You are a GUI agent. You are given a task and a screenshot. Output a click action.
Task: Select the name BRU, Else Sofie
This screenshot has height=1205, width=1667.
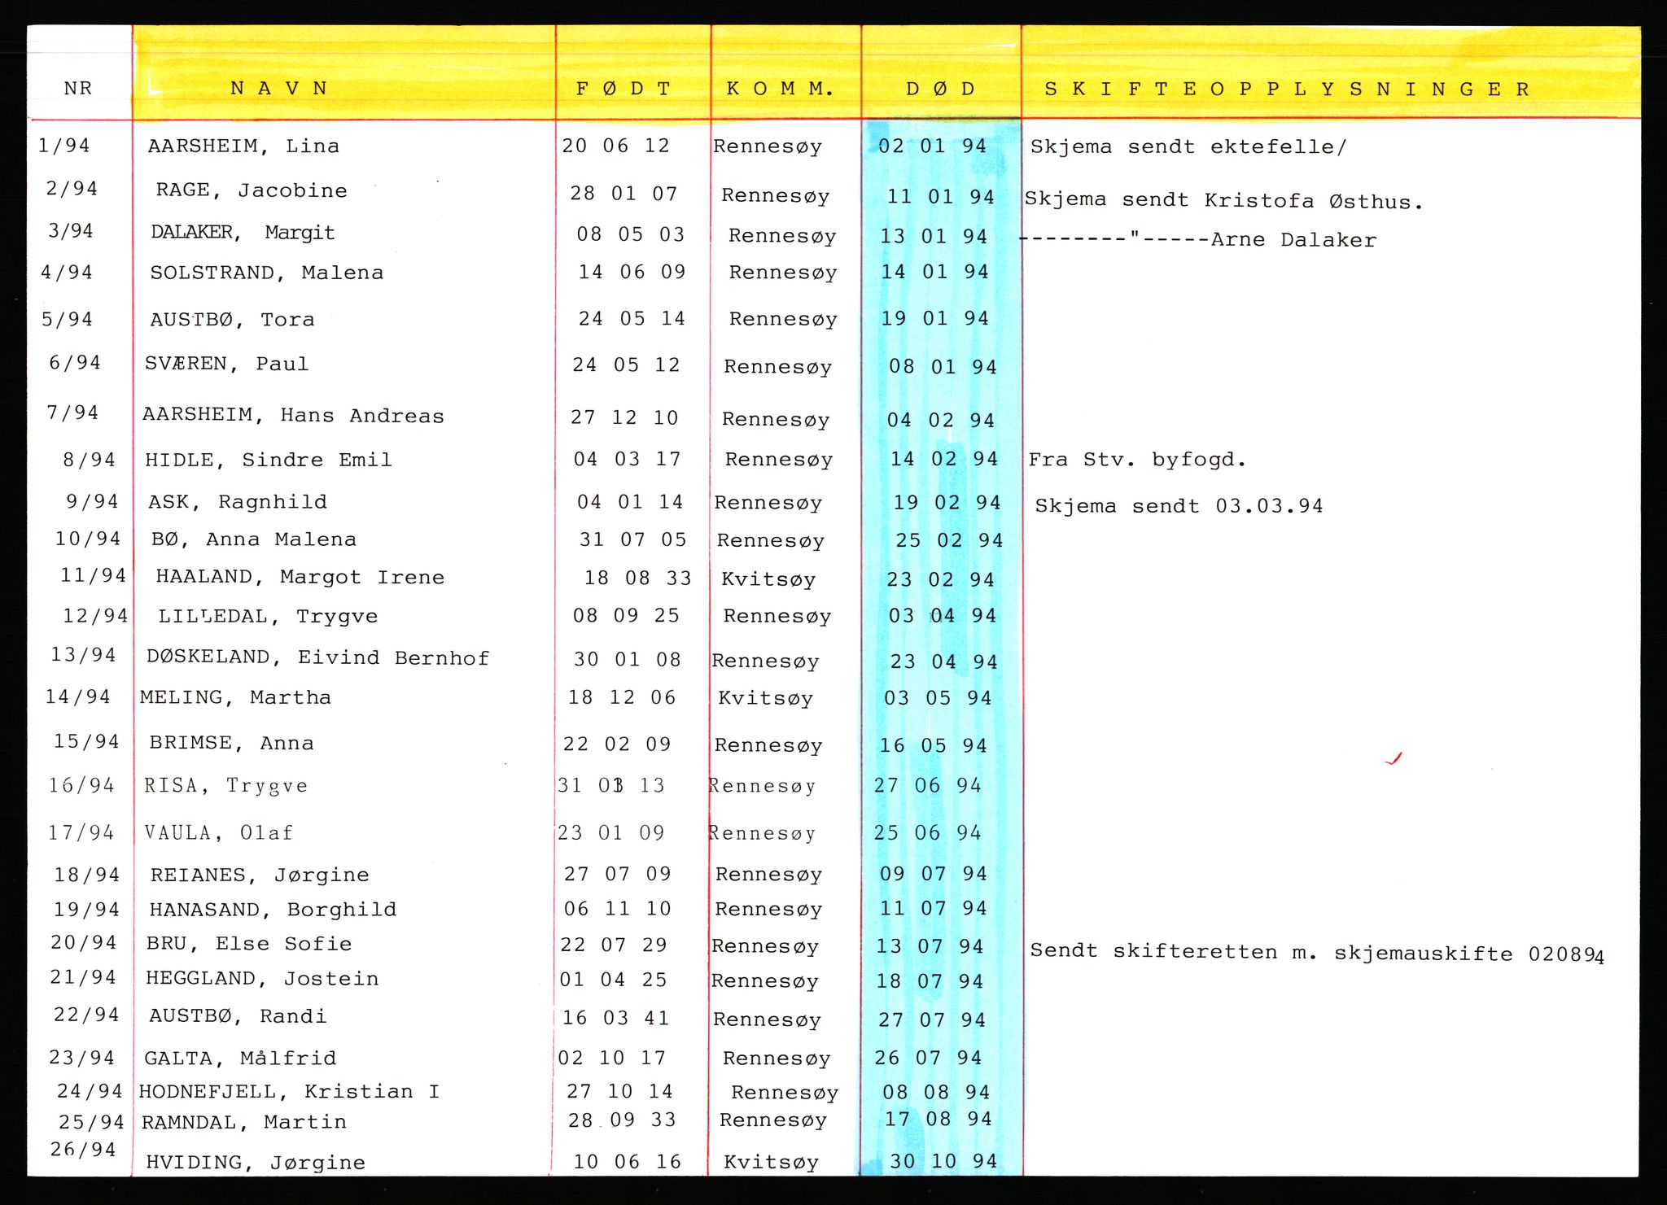pos(249,944)
